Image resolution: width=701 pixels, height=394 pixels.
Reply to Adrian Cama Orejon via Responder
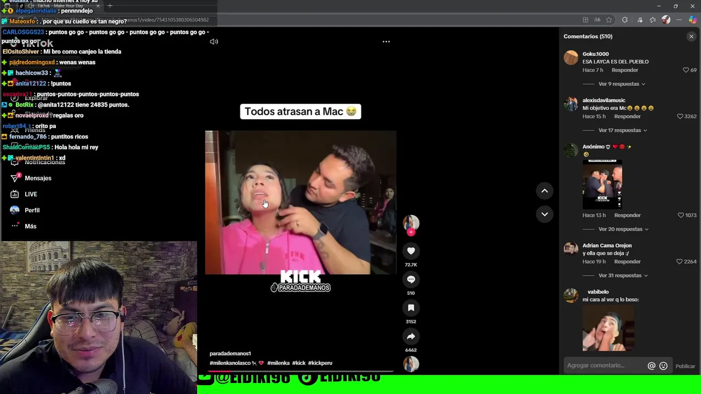coord(627,262)
